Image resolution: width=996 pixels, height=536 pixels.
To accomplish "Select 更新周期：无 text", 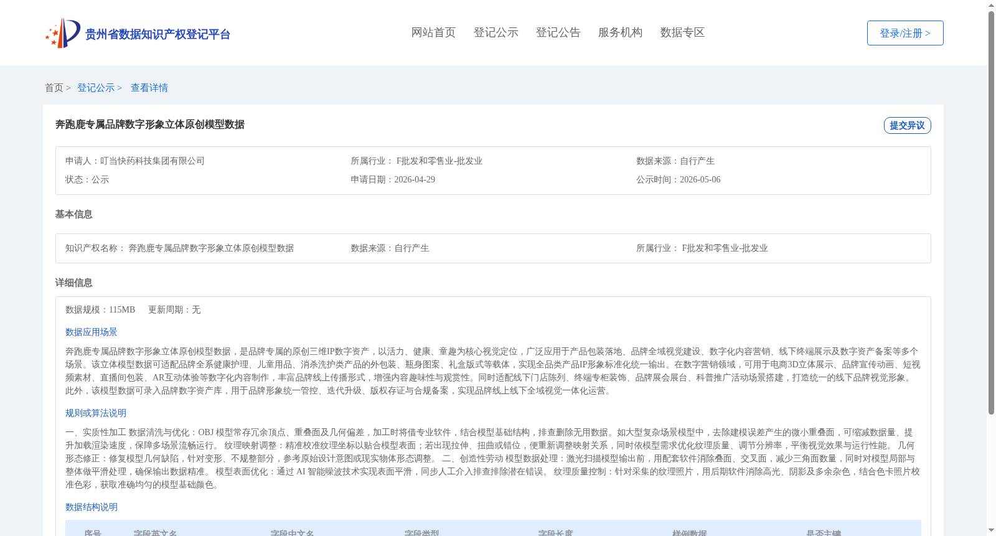I will (174, 310).
